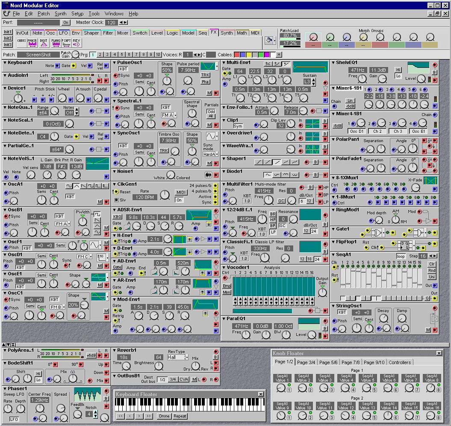
Task: Collapse the SeqA1 module
Action: click(333, 254)
